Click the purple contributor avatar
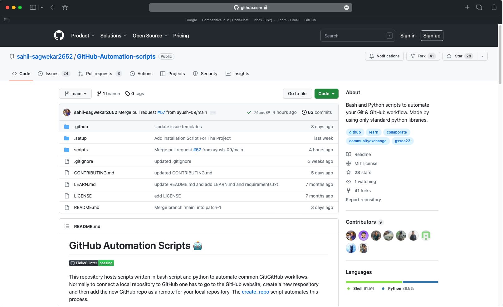Screen dimensions: 503x307 (x=364, y=236)
